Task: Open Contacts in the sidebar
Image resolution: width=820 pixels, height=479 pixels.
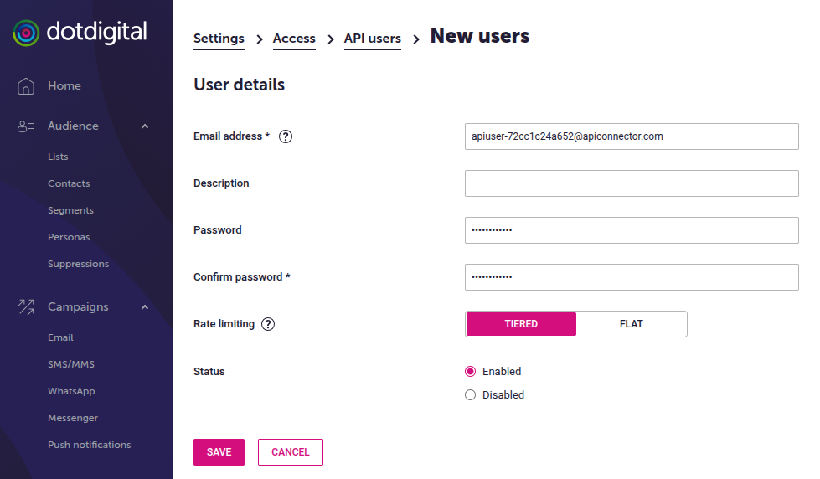Action: 69,183
